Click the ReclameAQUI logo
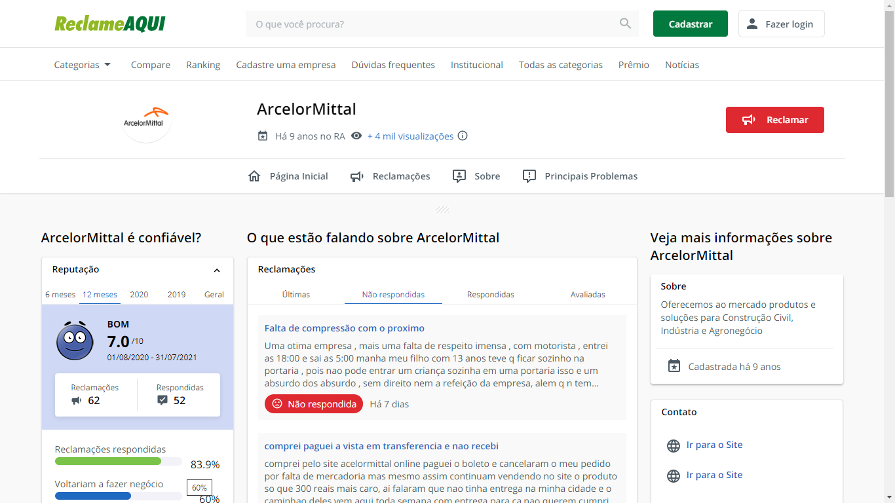This screenshot has width=895, height=503. [x=109, y=24]
